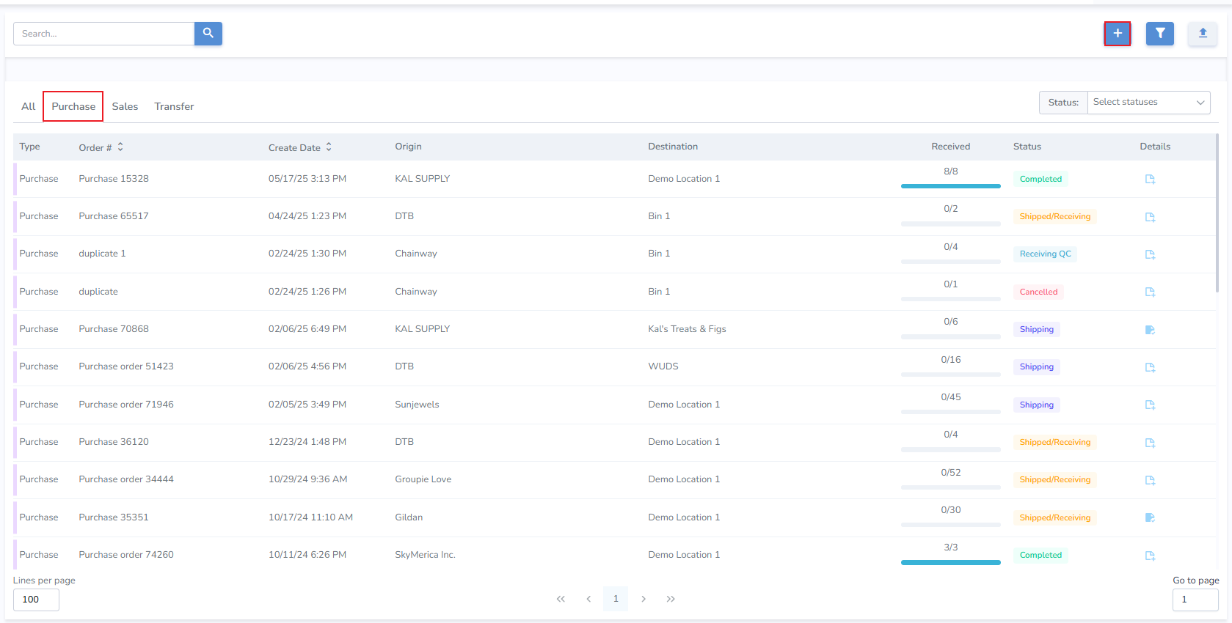Select the All tab
Screen dimensions: 1232x623
coord(28,106)
